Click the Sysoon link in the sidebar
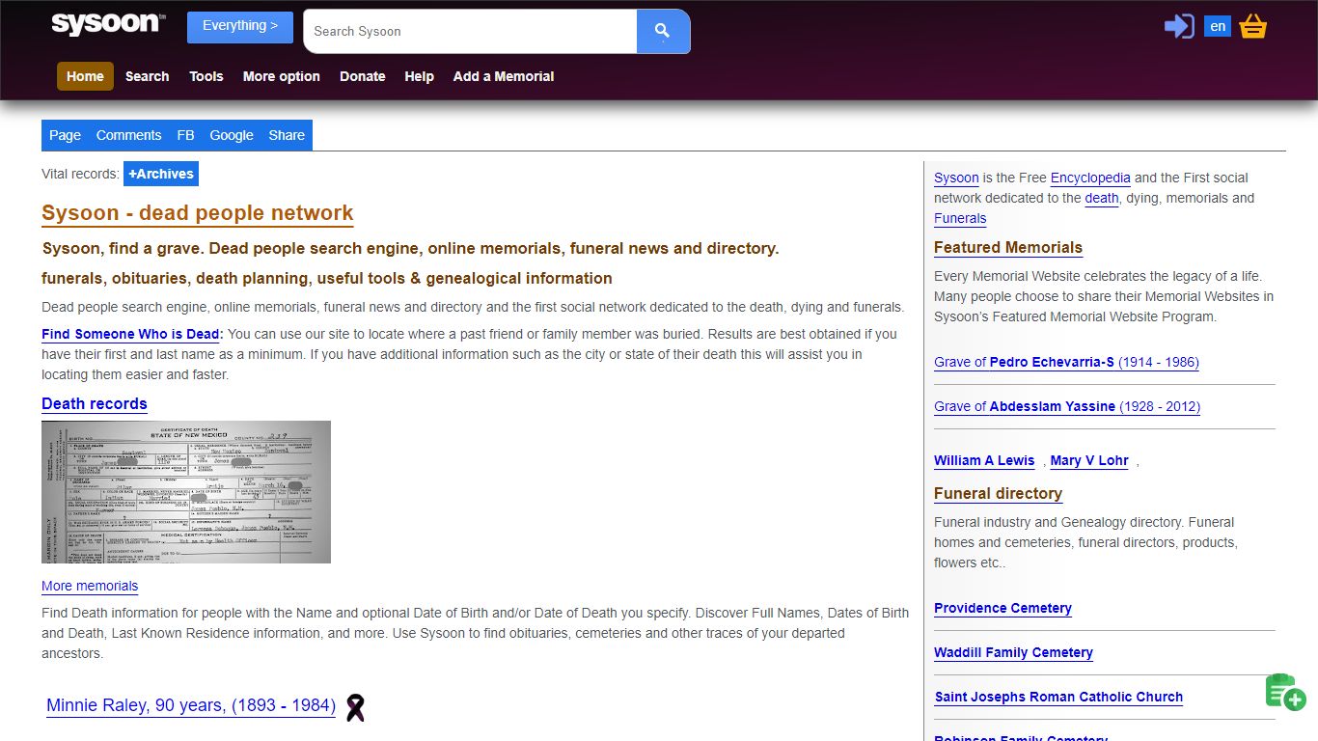The image size is (1318, 741). click(x=956, y=178)
